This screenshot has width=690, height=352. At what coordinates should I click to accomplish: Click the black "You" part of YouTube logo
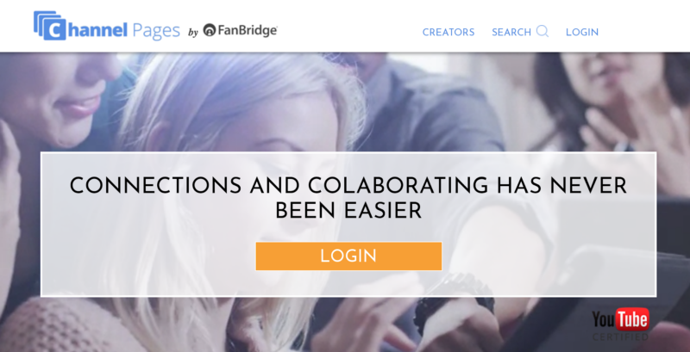pos(603,320)
